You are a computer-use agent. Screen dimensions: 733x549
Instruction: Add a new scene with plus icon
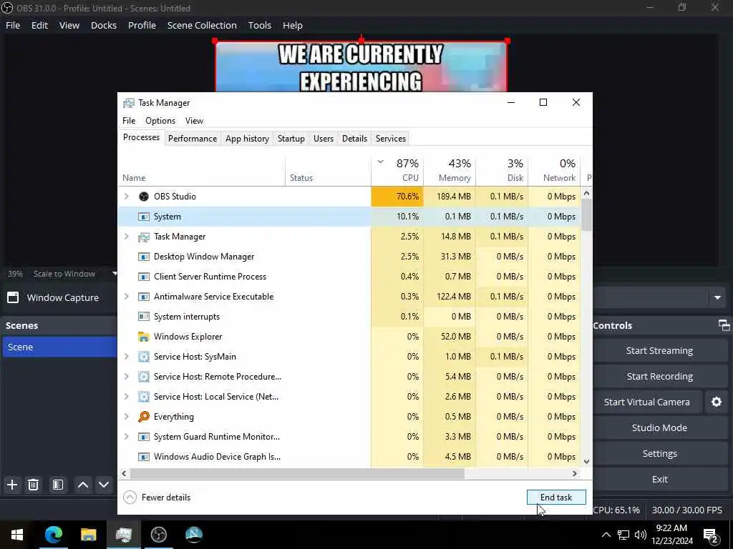[12, 485]
